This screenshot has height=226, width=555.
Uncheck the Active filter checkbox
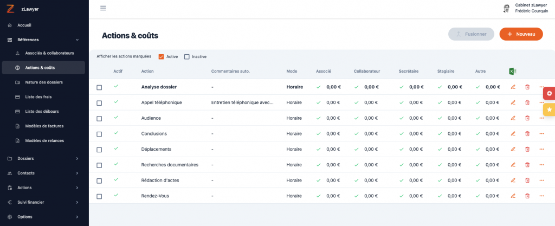[x=162, y=57]
